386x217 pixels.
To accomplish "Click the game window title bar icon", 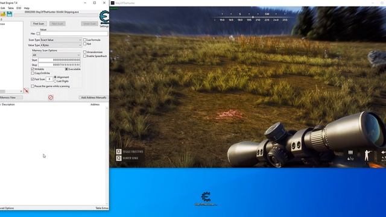I will (x=113, y=3).
